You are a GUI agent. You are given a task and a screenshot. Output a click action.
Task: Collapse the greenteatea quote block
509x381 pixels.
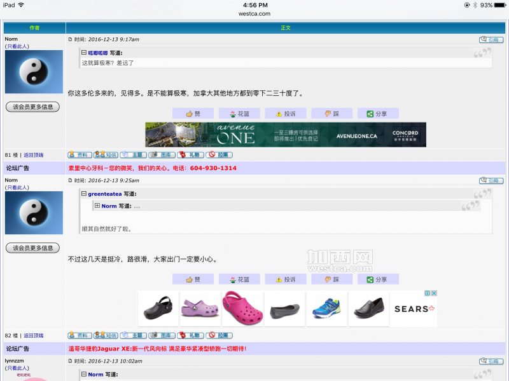pos(84,194)
